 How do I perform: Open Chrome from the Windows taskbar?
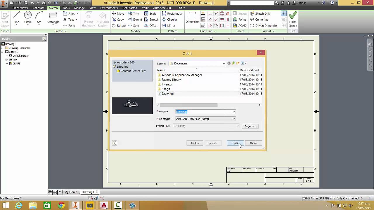61,205
